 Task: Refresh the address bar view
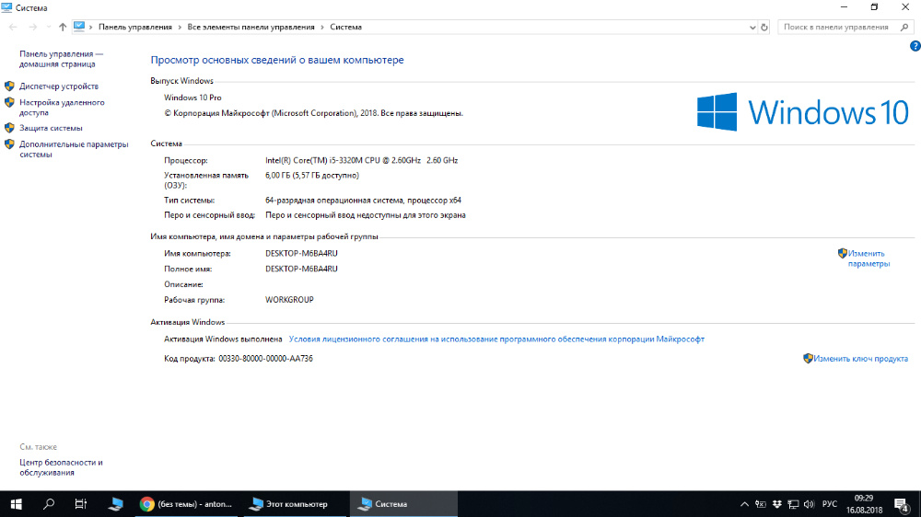(x=764, y=28)
